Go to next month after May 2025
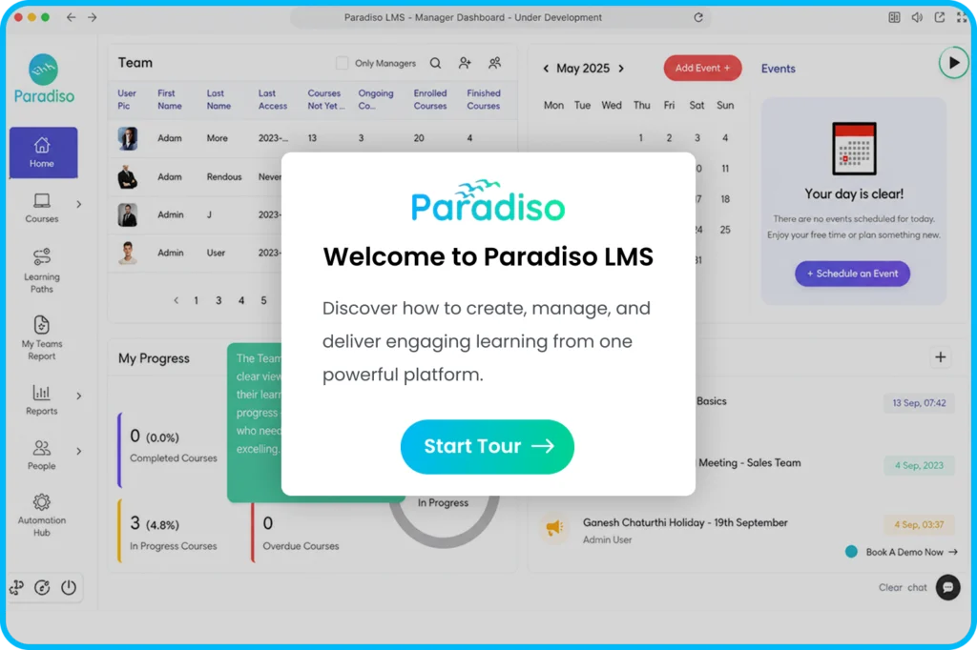This screenshot has height=650, width=977. (621, 69)
